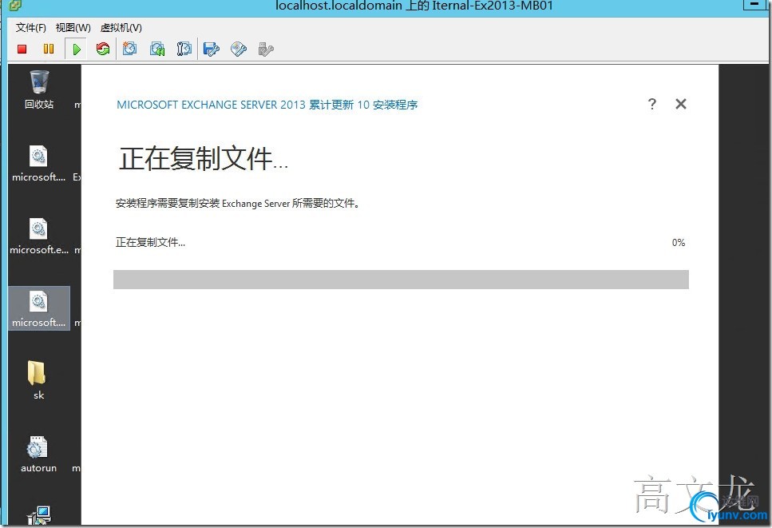772x528 pixels.
Task: Click the CD/DVD drive connect icon
Action: [x=239, y=49]
